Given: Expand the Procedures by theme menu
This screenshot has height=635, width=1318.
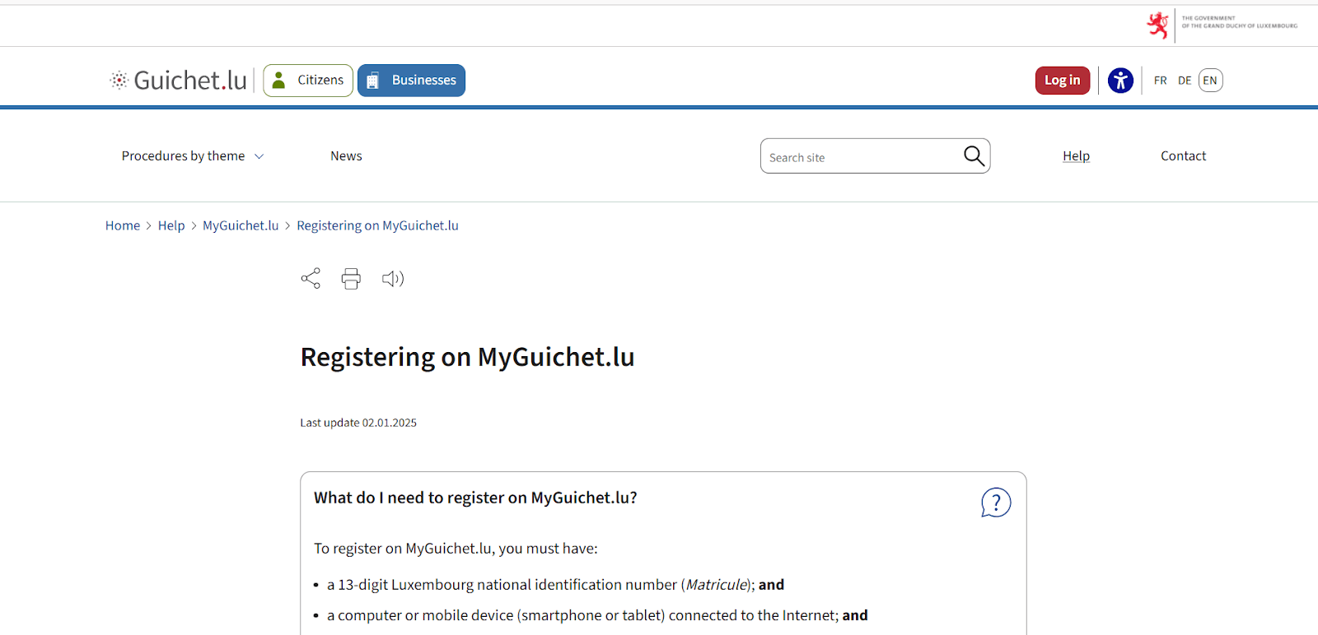Looking at the screenshot, I should (193, 156).
